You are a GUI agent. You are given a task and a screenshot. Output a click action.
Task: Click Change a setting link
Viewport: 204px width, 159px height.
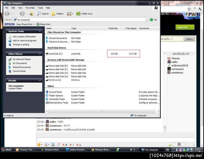point(21,44)
